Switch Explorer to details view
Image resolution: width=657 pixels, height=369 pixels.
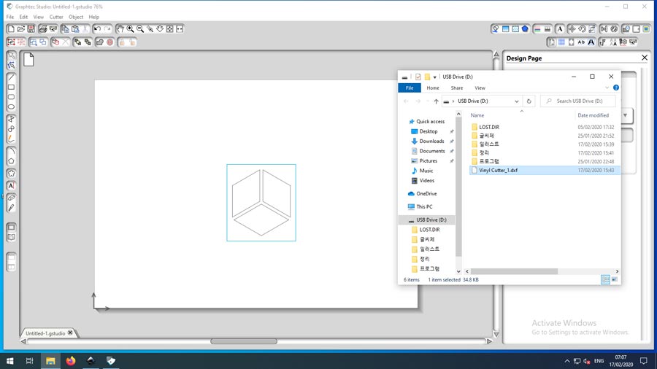point(605,279)
